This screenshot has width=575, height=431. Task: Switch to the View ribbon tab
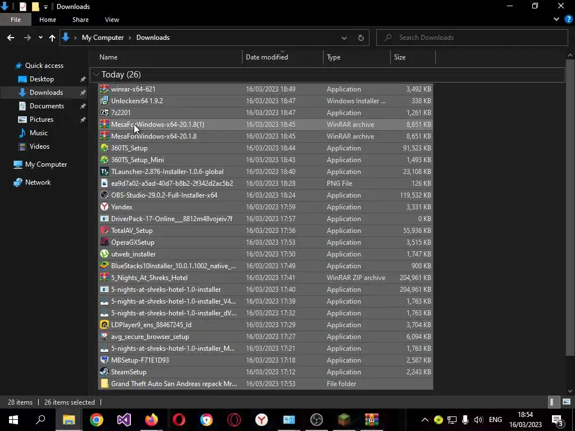pos(112,20)
